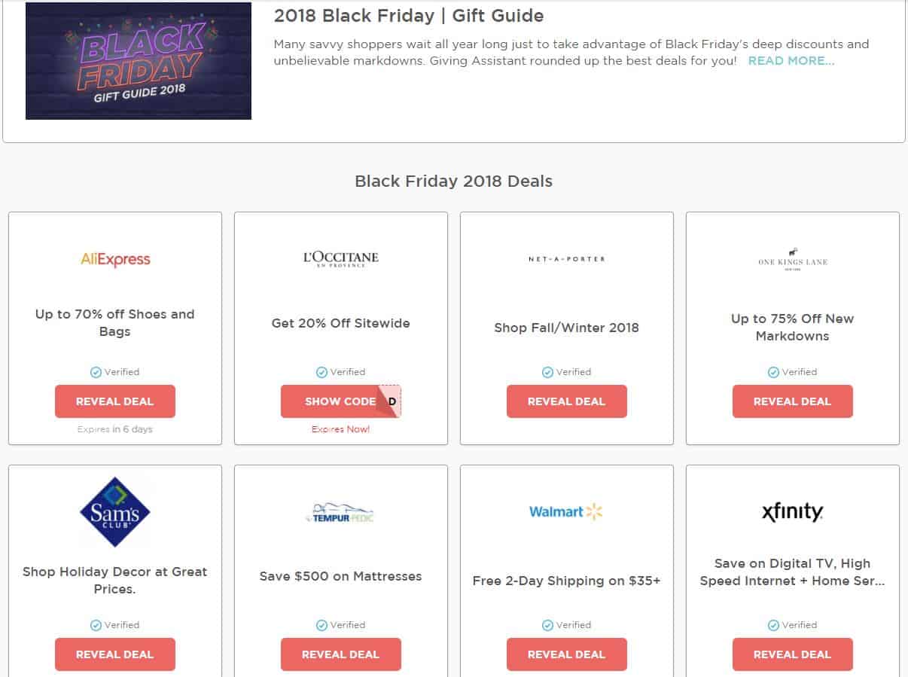Reveal the Sam's Club holiday decor deal
This screenshot has width=908, height=677.
115,654
